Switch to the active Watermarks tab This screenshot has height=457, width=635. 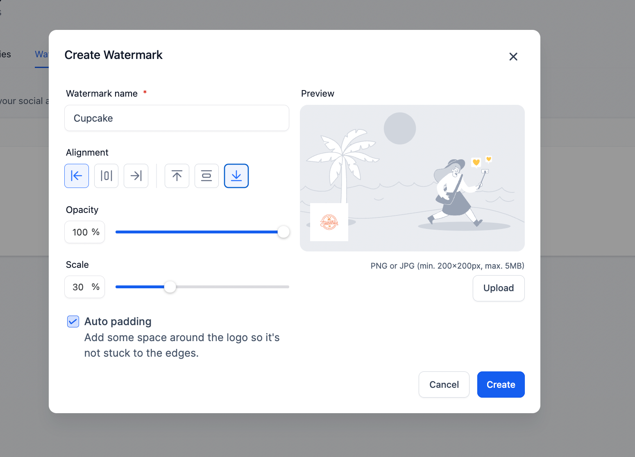42,54
